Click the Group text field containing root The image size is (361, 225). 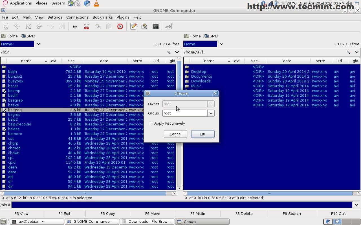click(x=185, y=113)
